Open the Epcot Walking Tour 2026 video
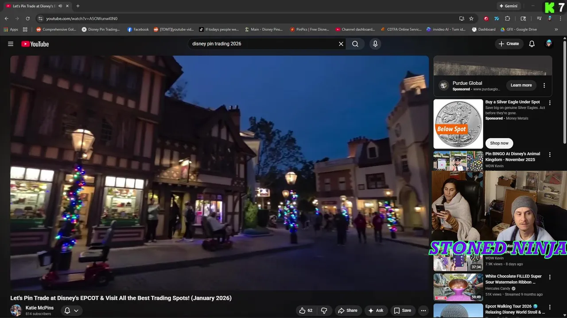567x318 pixels. [x=515, y=309]
